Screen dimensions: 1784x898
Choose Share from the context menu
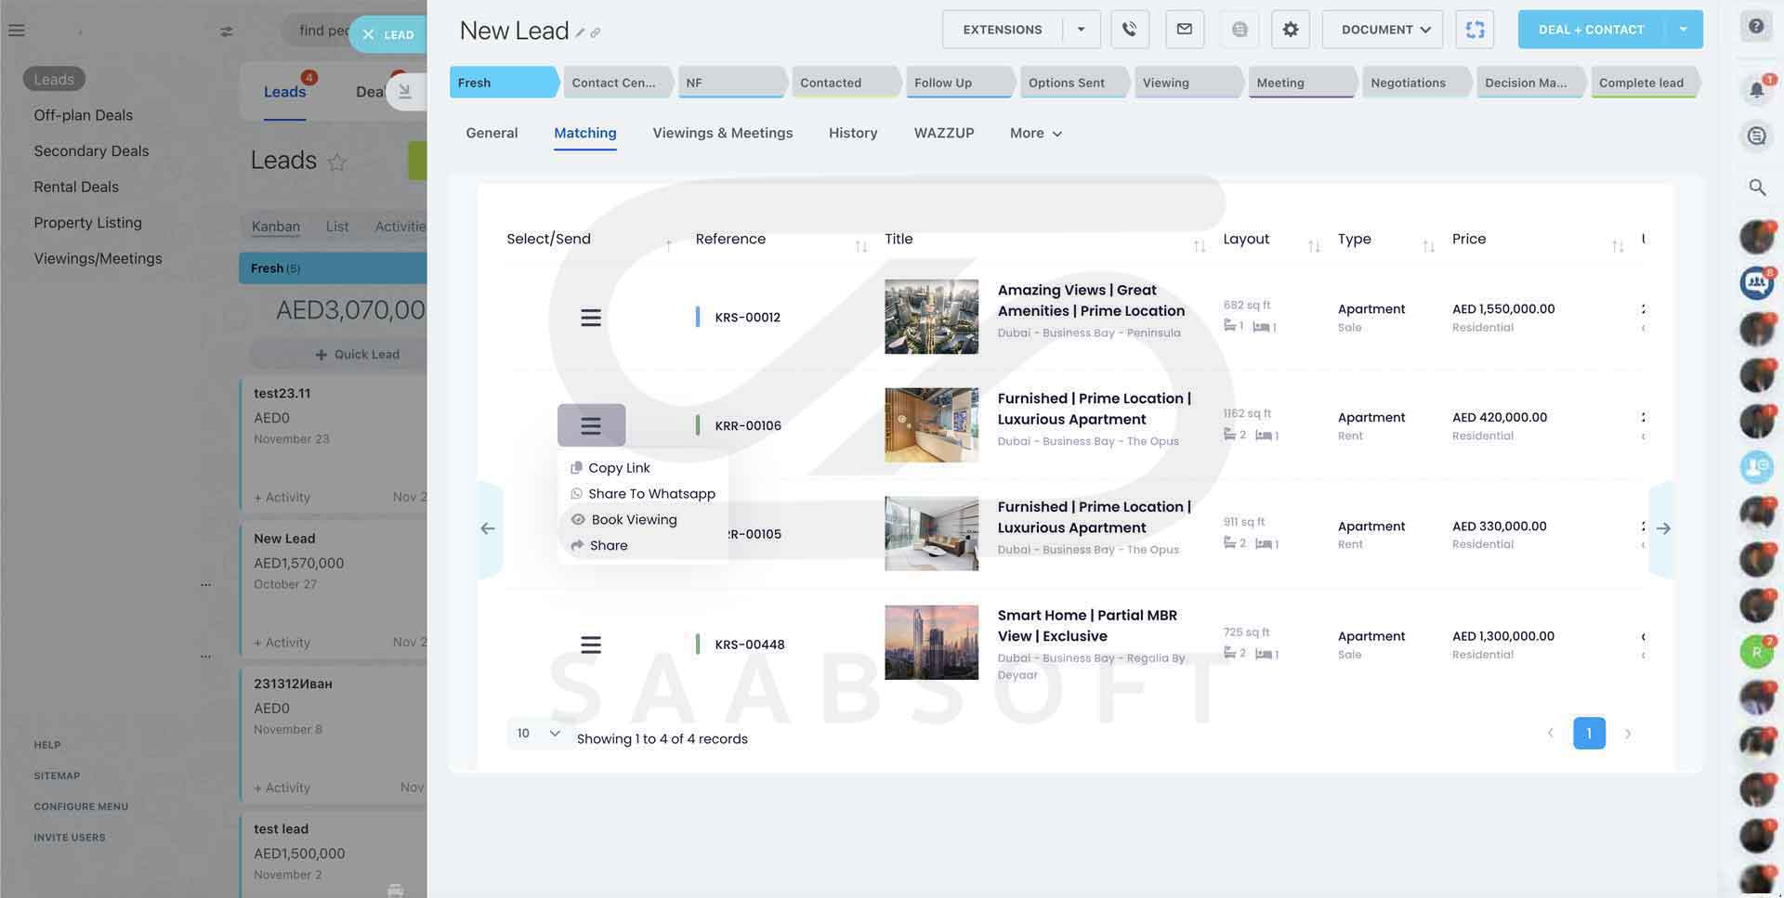pyautogui.click(x=599, y=546)
